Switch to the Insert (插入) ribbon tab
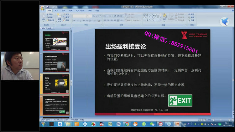This screenshot has width=235, height=132. tap(56, 10)
